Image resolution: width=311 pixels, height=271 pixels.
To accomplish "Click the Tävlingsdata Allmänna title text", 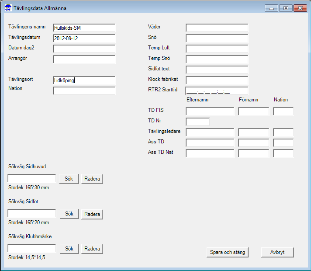I will [x=40, y=8].
